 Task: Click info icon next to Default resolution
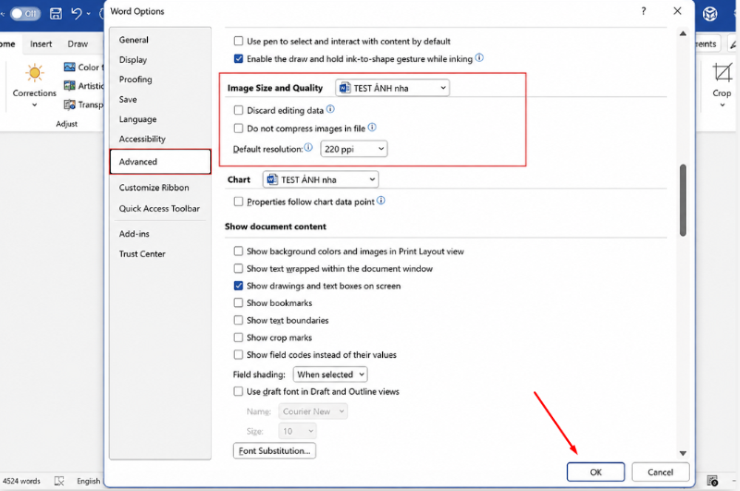(x=308, y=148)
